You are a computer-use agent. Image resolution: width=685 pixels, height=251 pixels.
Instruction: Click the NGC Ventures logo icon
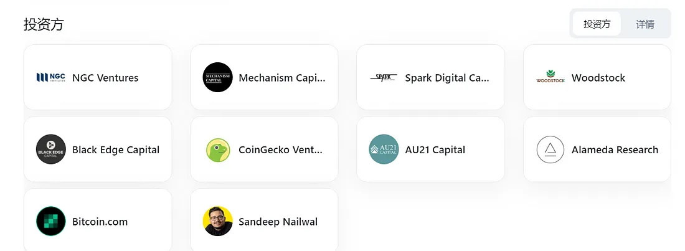tap(50, 77)
